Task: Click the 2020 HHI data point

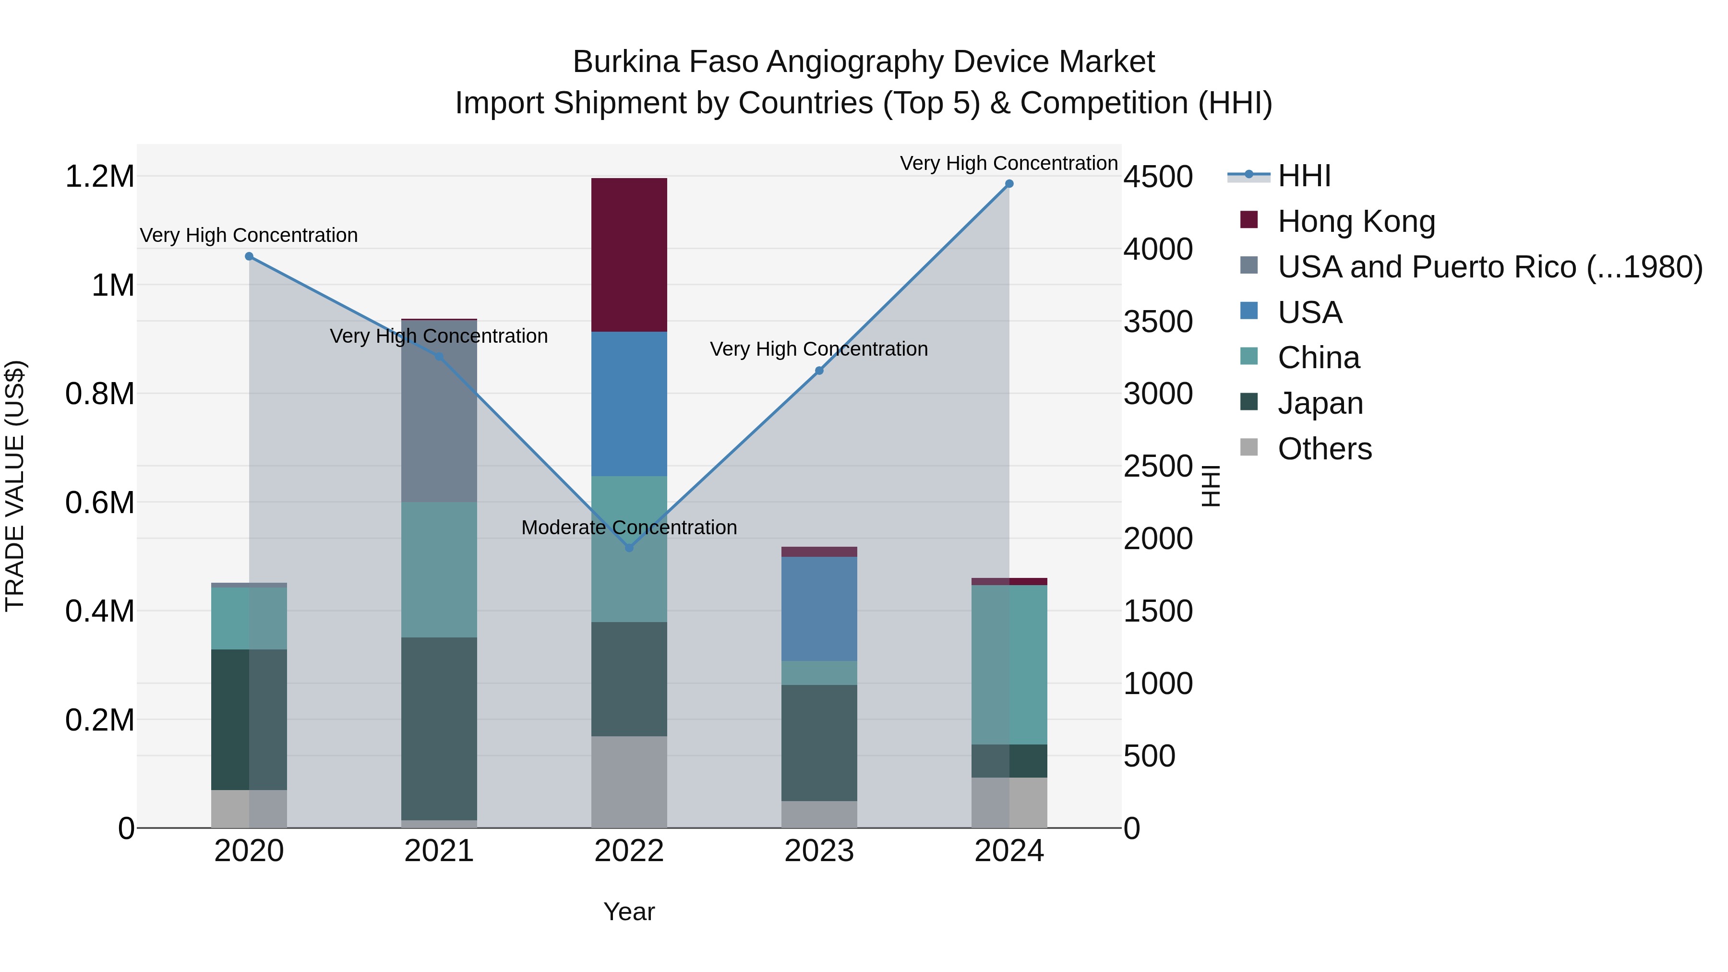Action: pyautogui.click(x=249, y=256)
